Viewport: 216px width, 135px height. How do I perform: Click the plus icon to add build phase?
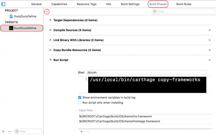click(47, 11)
